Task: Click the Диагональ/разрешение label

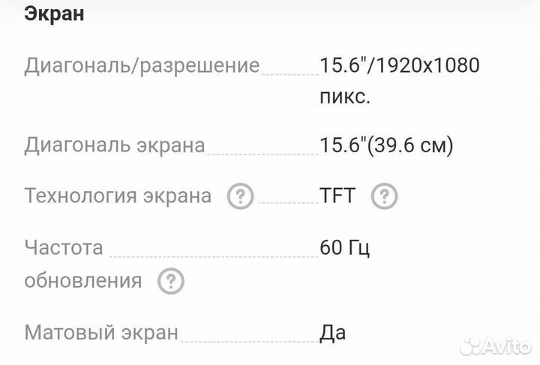Action: pos(142,65)
